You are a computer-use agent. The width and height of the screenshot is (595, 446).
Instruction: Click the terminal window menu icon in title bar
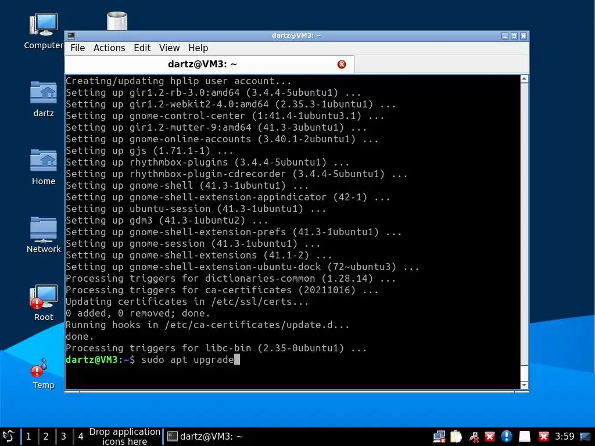point(71,35)
